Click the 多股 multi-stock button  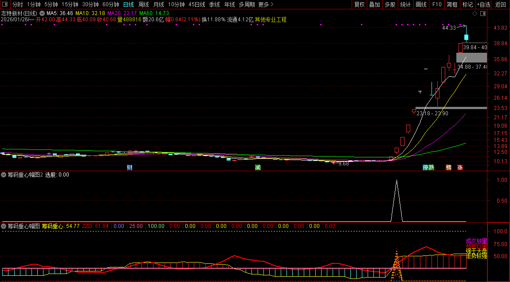pyautogui.click(x=390, y=4)
